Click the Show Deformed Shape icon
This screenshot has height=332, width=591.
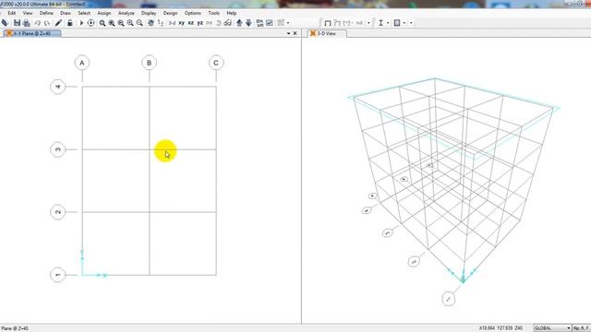click(337, 23)
